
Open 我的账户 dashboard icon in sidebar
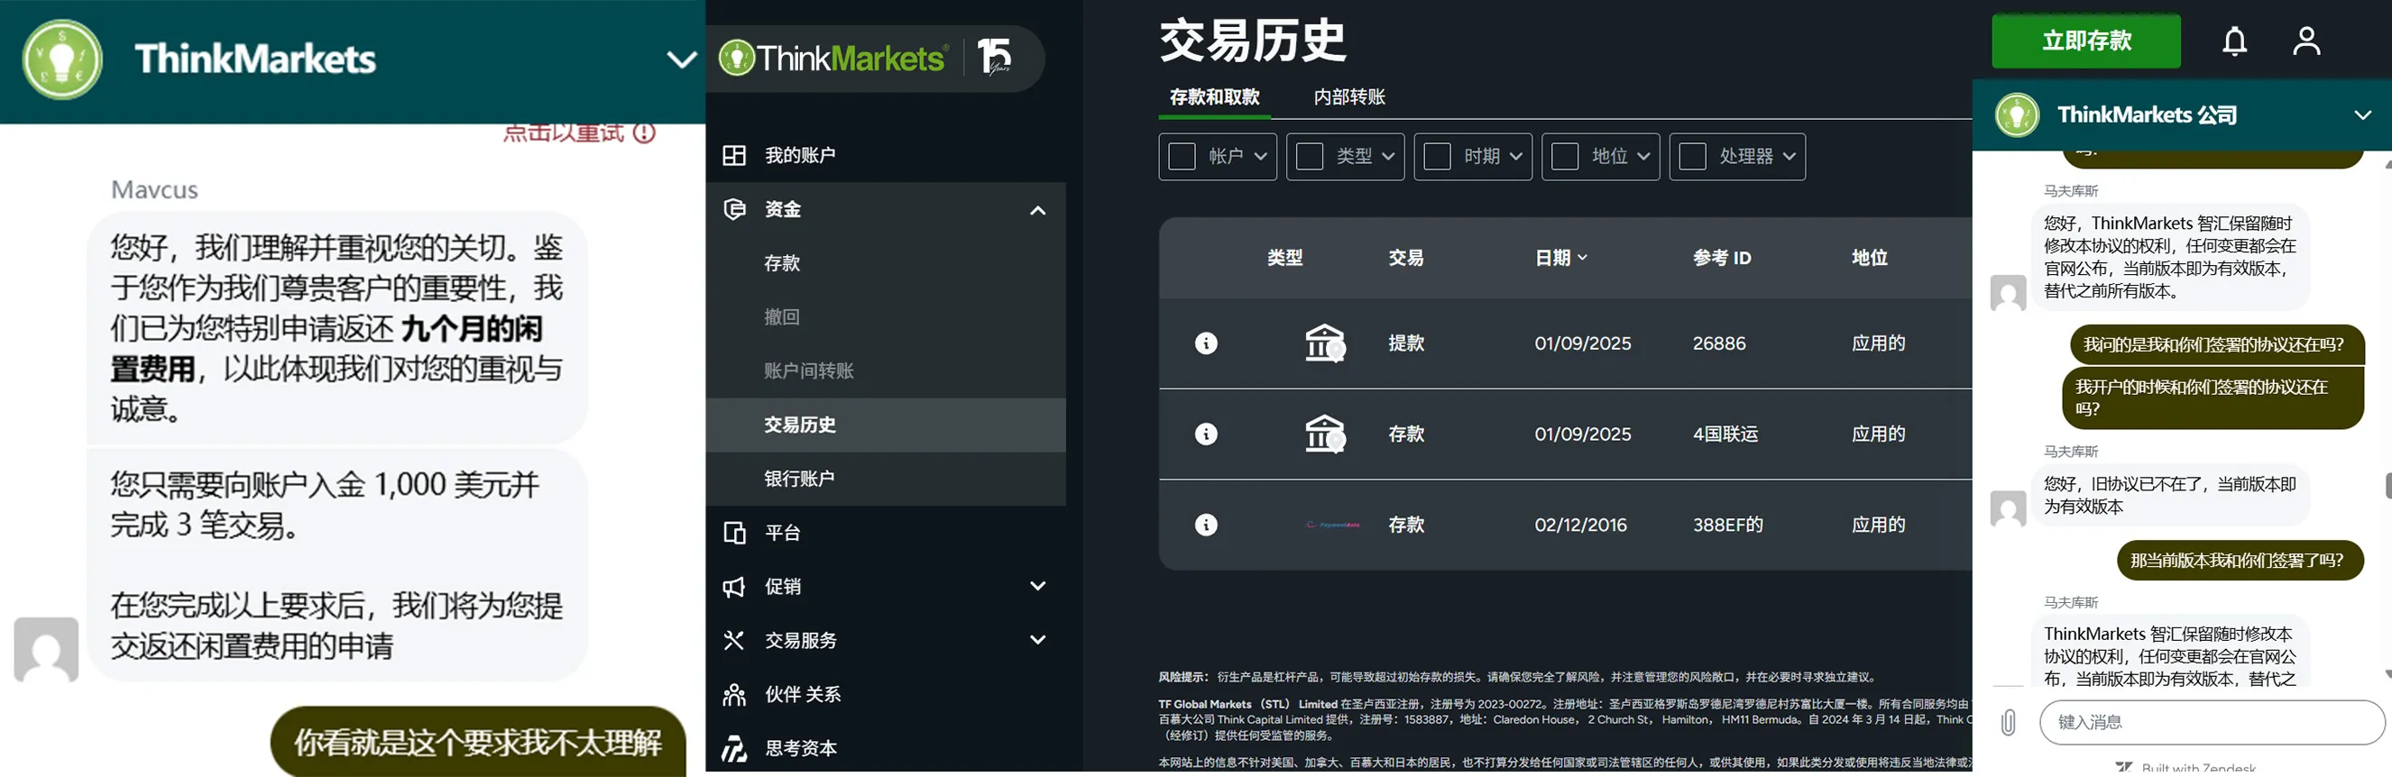[734, 155]
